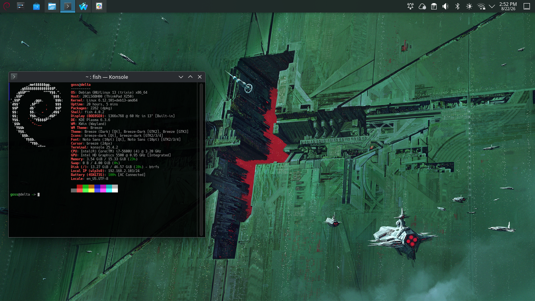The width and height of the screenshot is (535, 301).
Task: Launch the blue W application in the panel
Action: tap(83, 6)
